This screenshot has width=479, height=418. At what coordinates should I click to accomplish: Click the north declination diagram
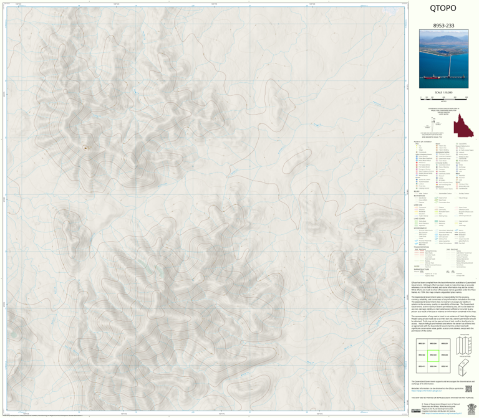coord(433,124)
